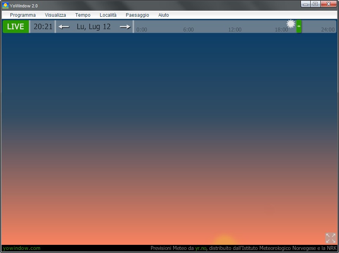Click the sun weather icon on timeline

point(291,24)
